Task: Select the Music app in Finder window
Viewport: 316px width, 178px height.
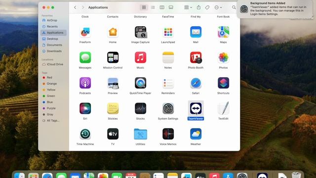Action: click(x=140, y=57)
